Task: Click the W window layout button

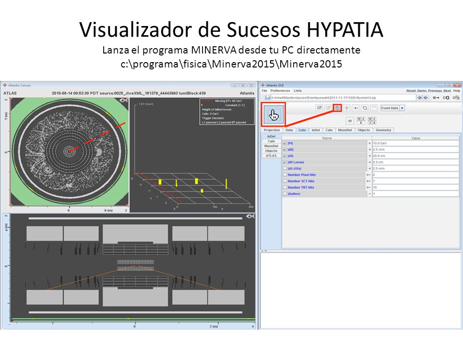Action: 350,120
